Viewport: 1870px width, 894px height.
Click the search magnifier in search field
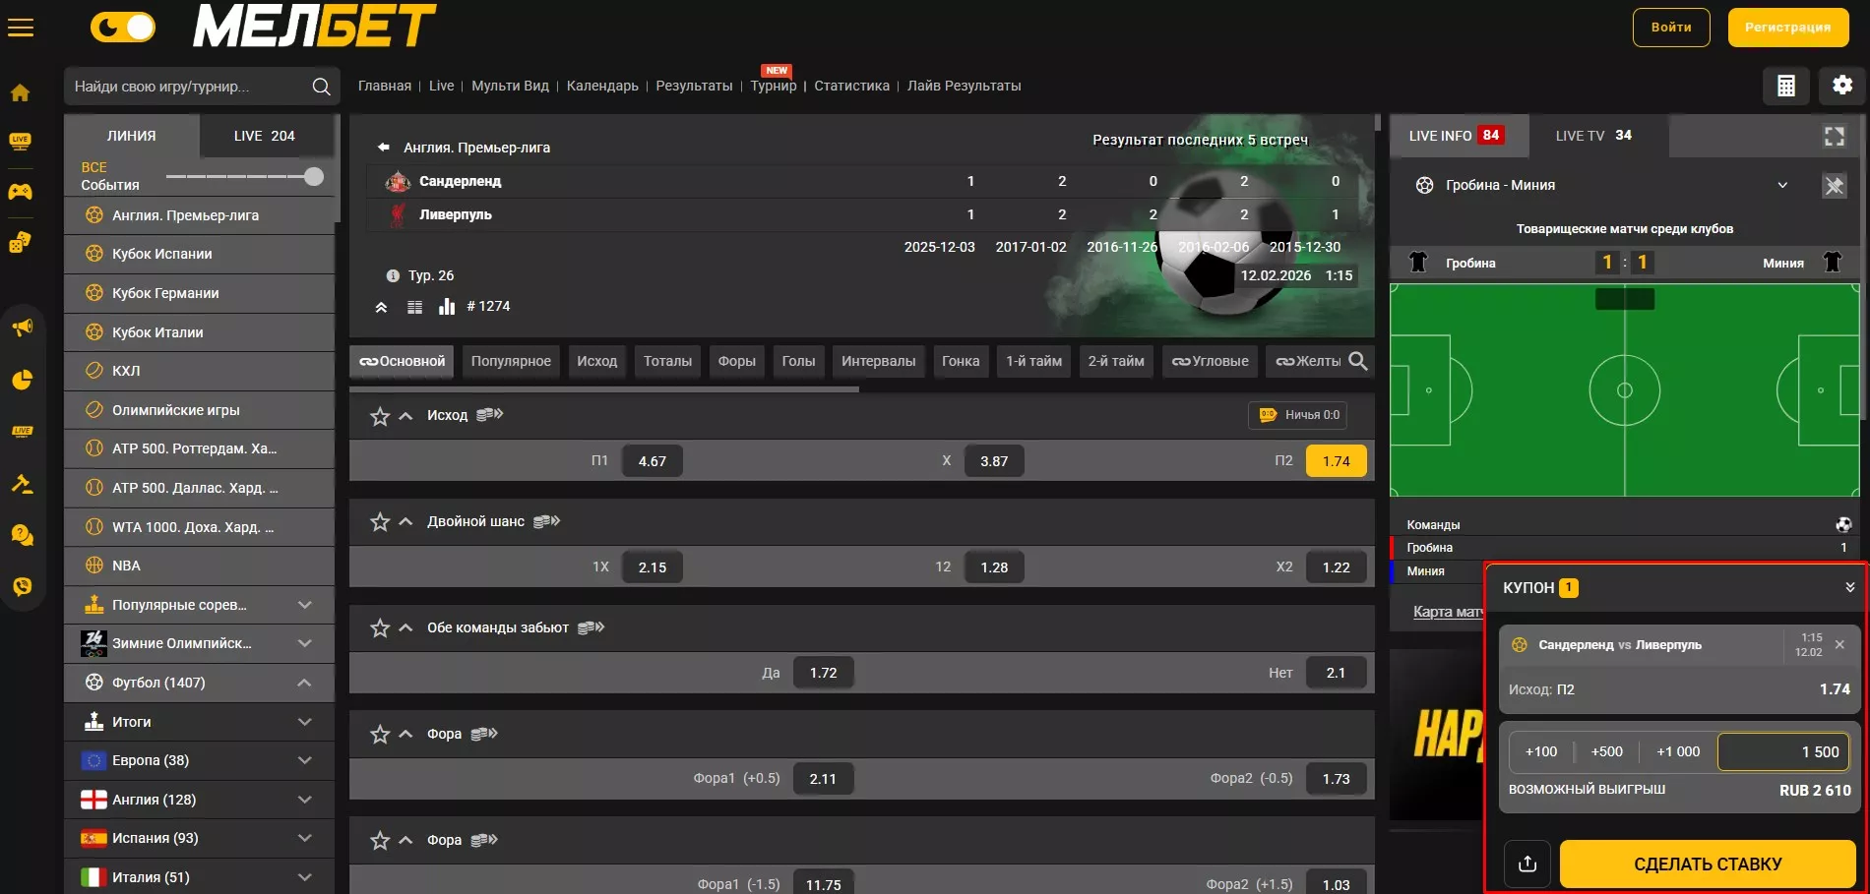click(321, 87)
